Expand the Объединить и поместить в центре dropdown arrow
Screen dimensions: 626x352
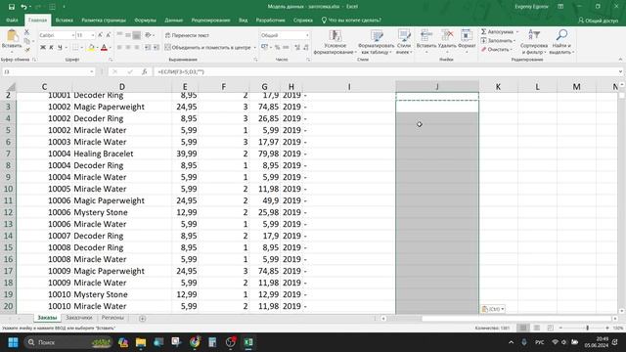click(254, 48)
